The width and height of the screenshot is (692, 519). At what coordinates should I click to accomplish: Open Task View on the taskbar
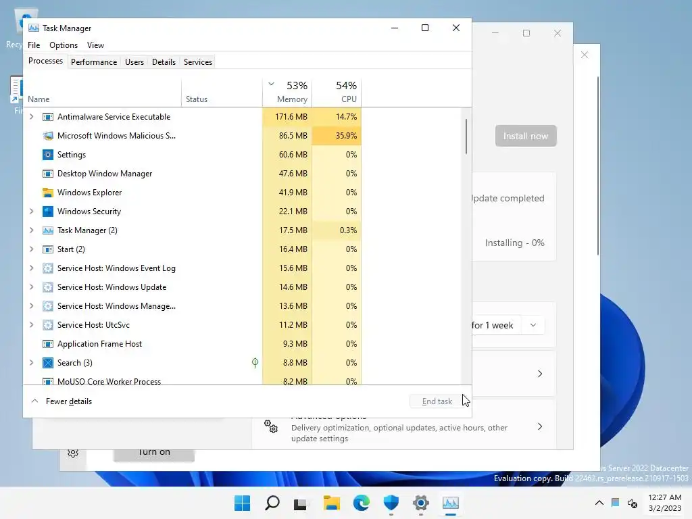(x=301, y=503)
